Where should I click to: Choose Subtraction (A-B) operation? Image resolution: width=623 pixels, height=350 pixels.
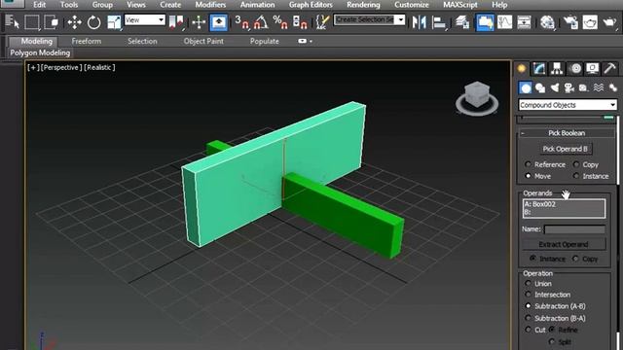tap(528, 306)
